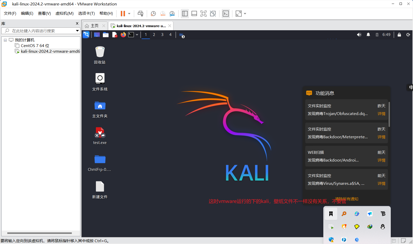
Task: Enter full screen mode icon
Action: (x=203, y=13)
